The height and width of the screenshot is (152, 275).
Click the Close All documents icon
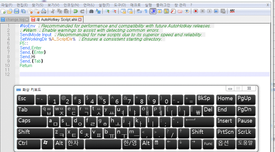pyautogui.click(x=37, y=11)
